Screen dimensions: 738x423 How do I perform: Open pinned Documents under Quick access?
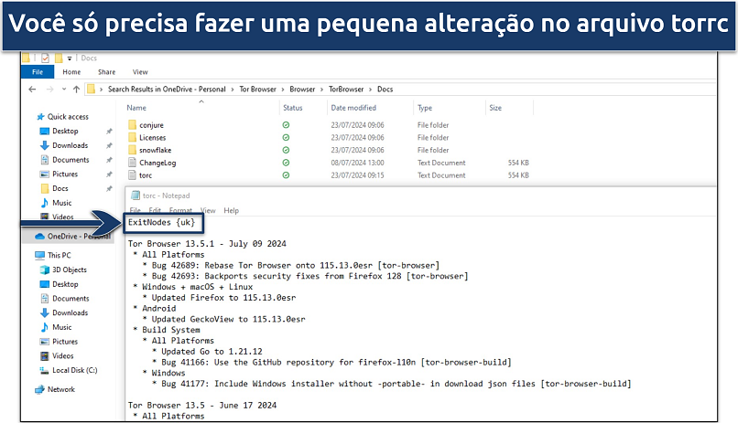(x=71, y=160)
